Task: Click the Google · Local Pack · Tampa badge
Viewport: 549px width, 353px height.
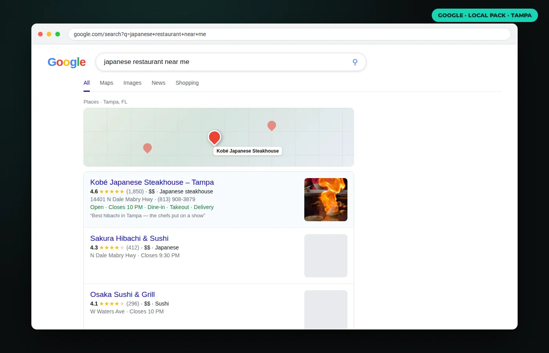Action: [485, 15]
